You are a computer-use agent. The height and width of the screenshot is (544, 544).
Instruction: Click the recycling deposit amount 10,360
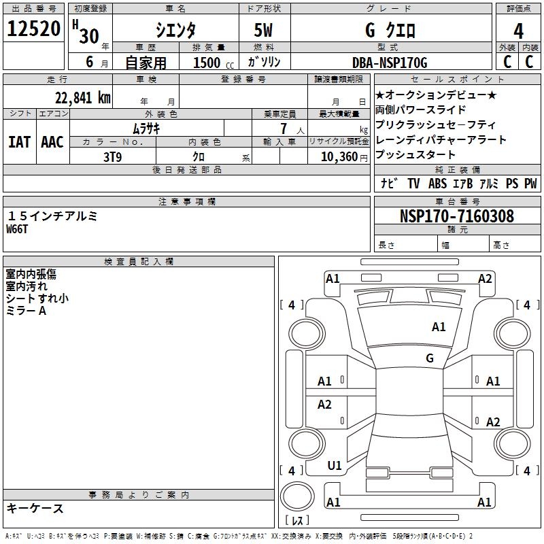pyautogui.click(x=338, y=156)
